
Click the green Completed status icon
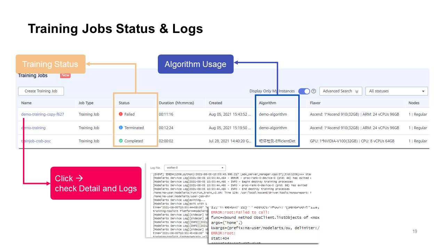coord(121,141)
